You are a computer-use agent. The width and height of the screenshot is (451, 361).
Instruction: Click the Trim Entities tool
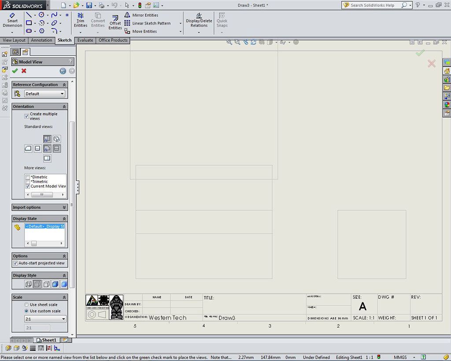[x=81, y=20]
